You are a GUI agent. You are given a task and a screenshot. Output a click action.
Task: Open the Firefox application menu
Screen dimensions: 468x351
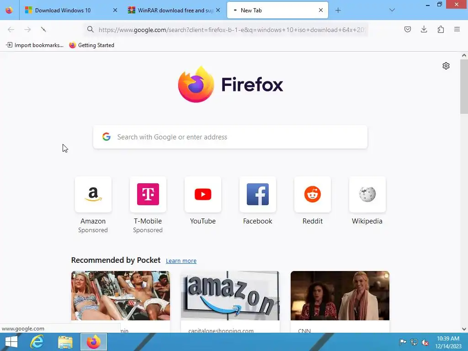(457, 29)
